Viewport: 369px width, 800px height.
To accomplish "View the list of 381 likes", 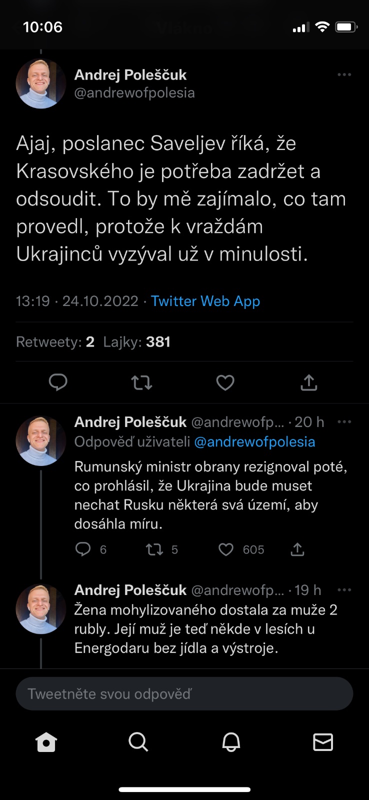I will [136, 342].
